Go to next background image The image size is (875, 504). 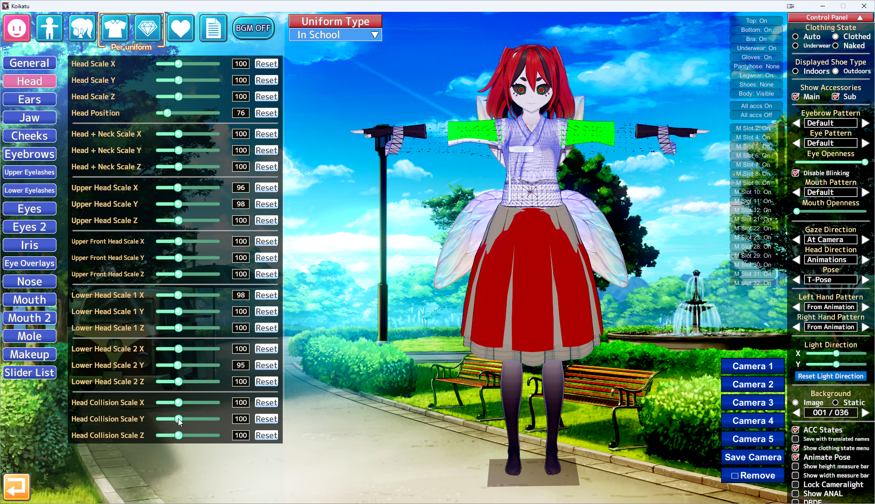865,412
